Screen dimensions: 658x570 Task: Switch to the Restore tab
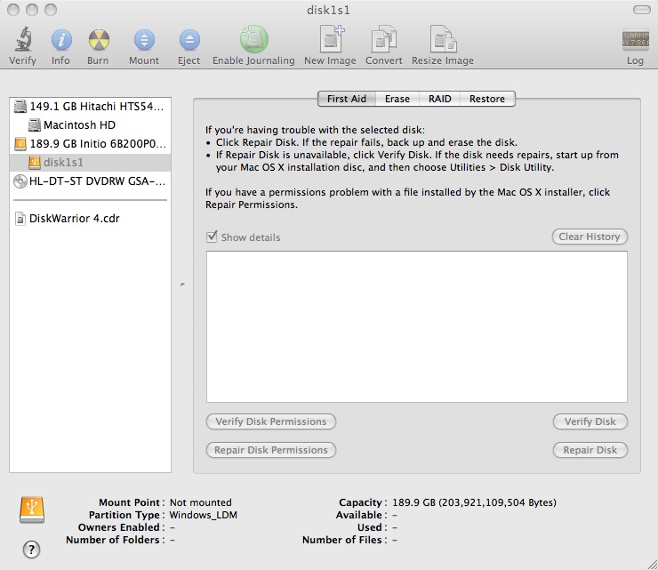(487, 99)
